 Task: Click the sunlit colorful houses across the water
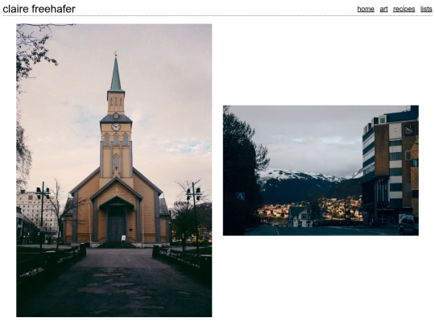(311, 209)
